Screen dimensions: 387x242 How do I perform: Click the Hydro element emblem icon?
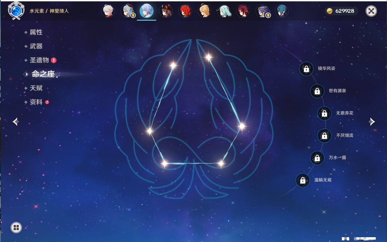[16, 11]
